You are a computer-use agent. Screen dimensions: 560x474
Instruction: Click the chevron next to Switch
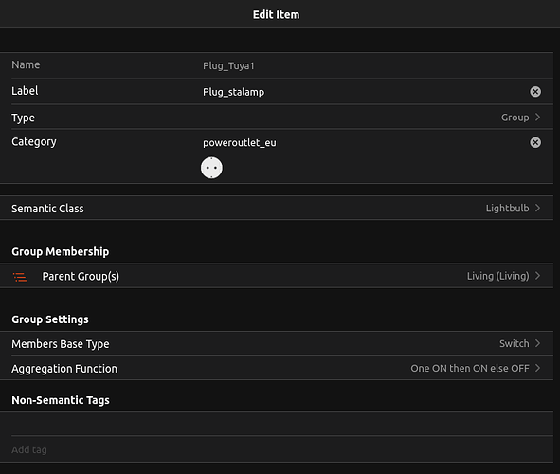click(537, 343)
